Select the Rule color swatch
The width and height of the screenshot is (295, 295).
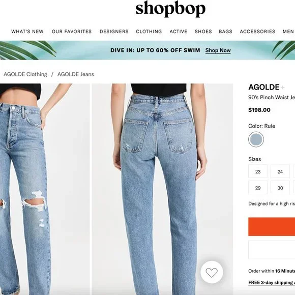256,139
